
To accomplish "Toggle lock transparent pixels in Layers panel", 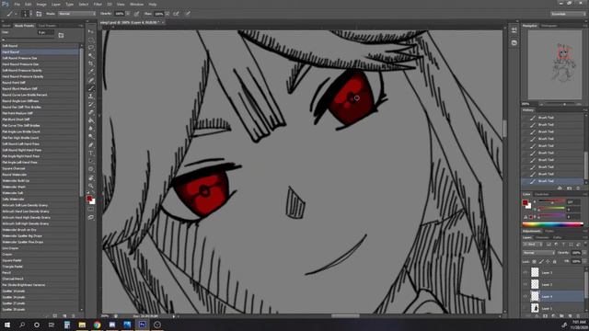I will [535, 261].
